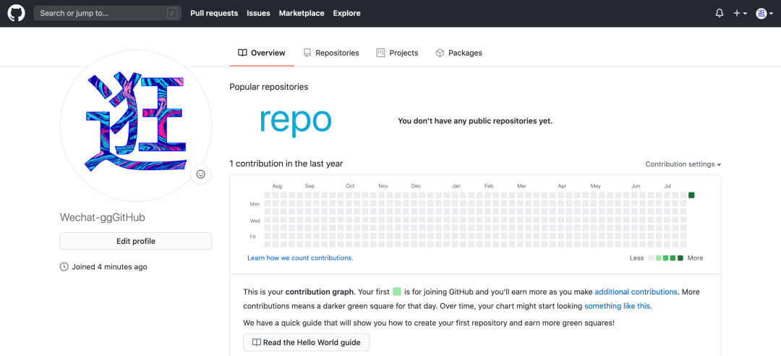Expand the user avatar menu
The width and height of the screenshot is (781, 356).
[764, 13]
